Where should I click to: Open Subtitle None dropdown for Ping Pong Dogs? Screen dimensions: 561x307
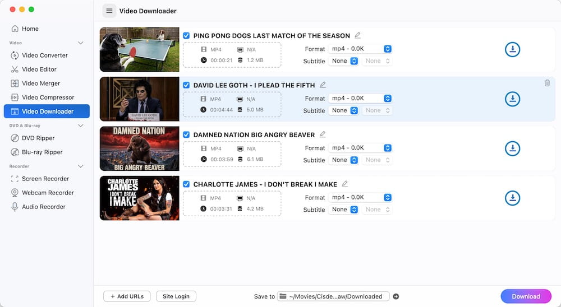(x=343, y=61)
